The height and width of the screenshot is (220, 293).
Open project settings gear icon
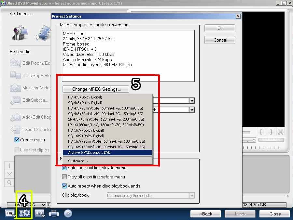pyautogui.click(x=24, y=214)
